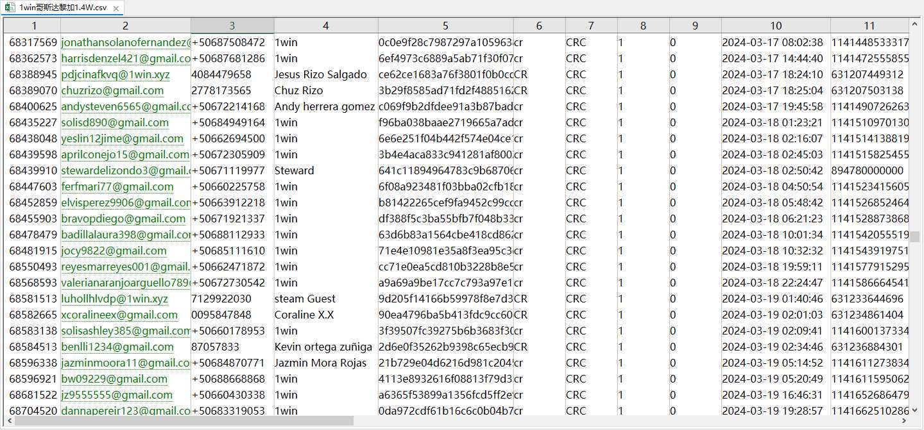Click the timestamp 2024-03-17 08:02:38
This screenshot has width=924, height=430.
click(773, 42)
